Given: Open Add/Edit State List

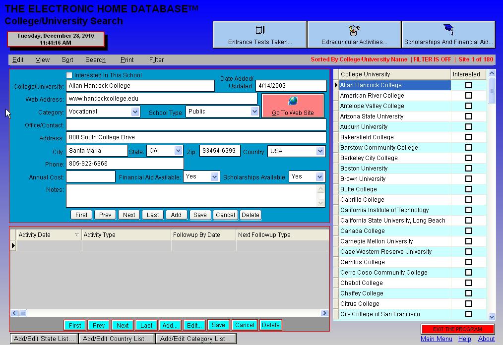Looking at the screenshot, I should (x=44, y=339).
